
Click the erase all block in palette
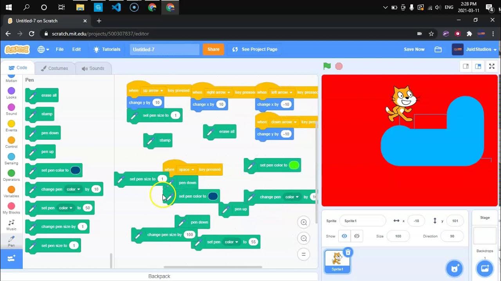(42, 95)
